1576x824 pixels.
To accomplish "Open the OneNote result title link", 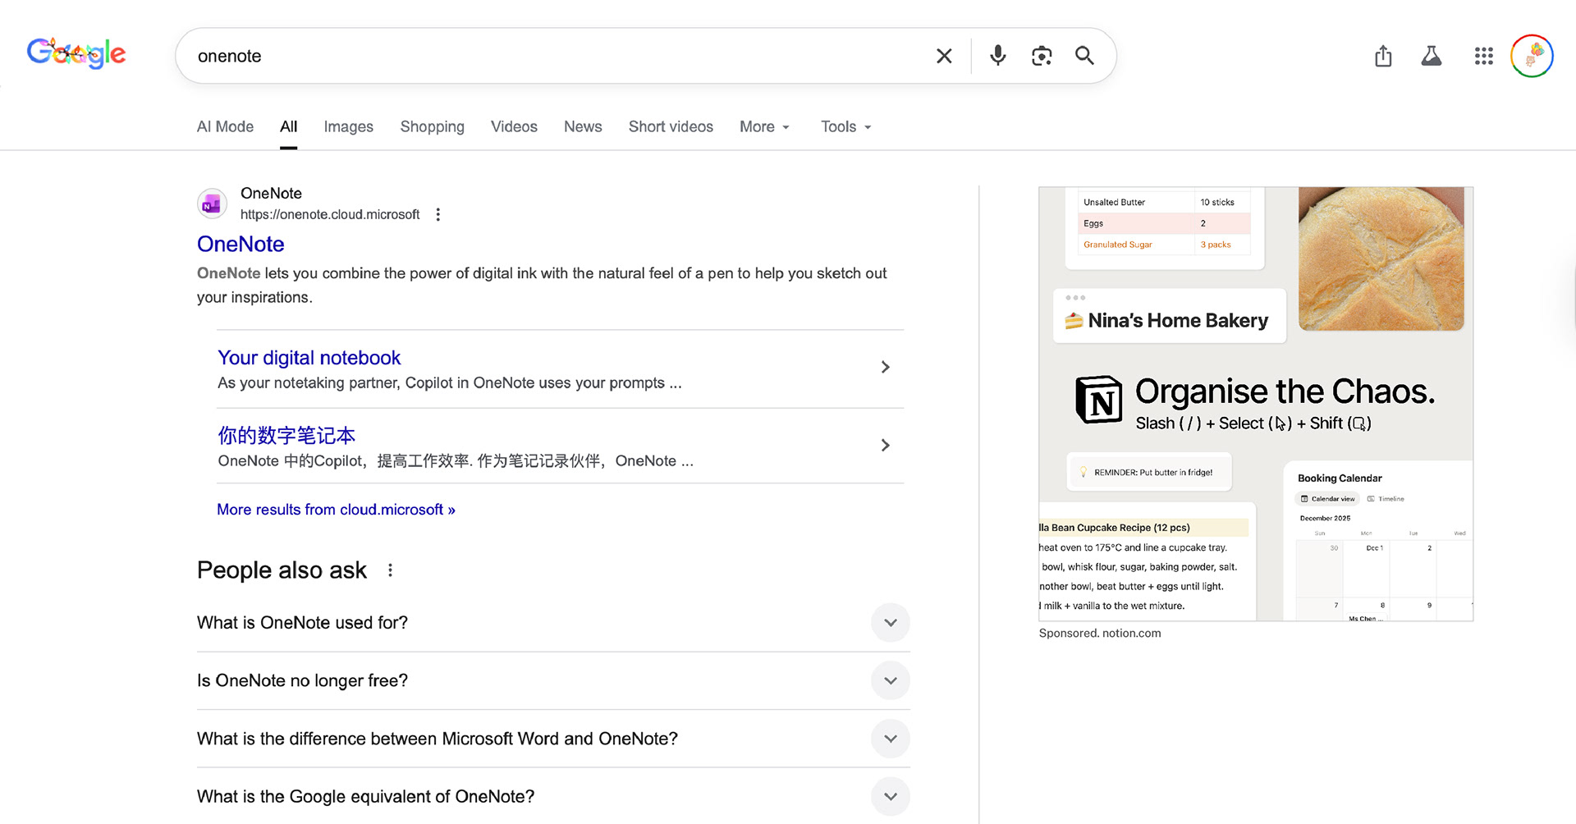I will click(x=241, y=244).
